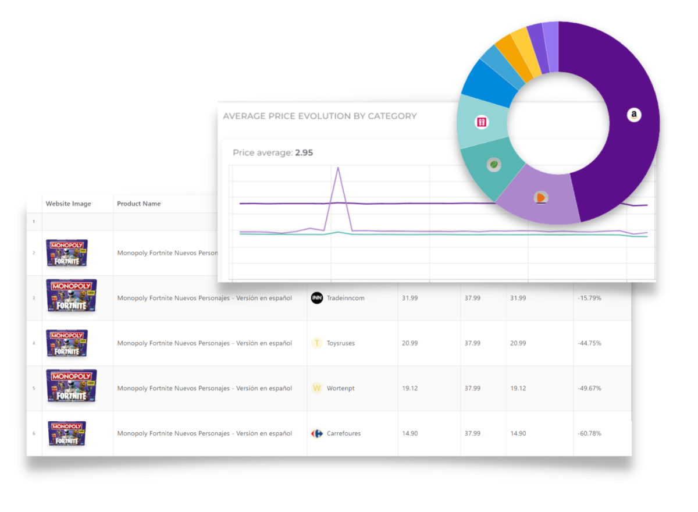Open the Monopoly Fortnite thumbnail in row 2

pos(66,253)
